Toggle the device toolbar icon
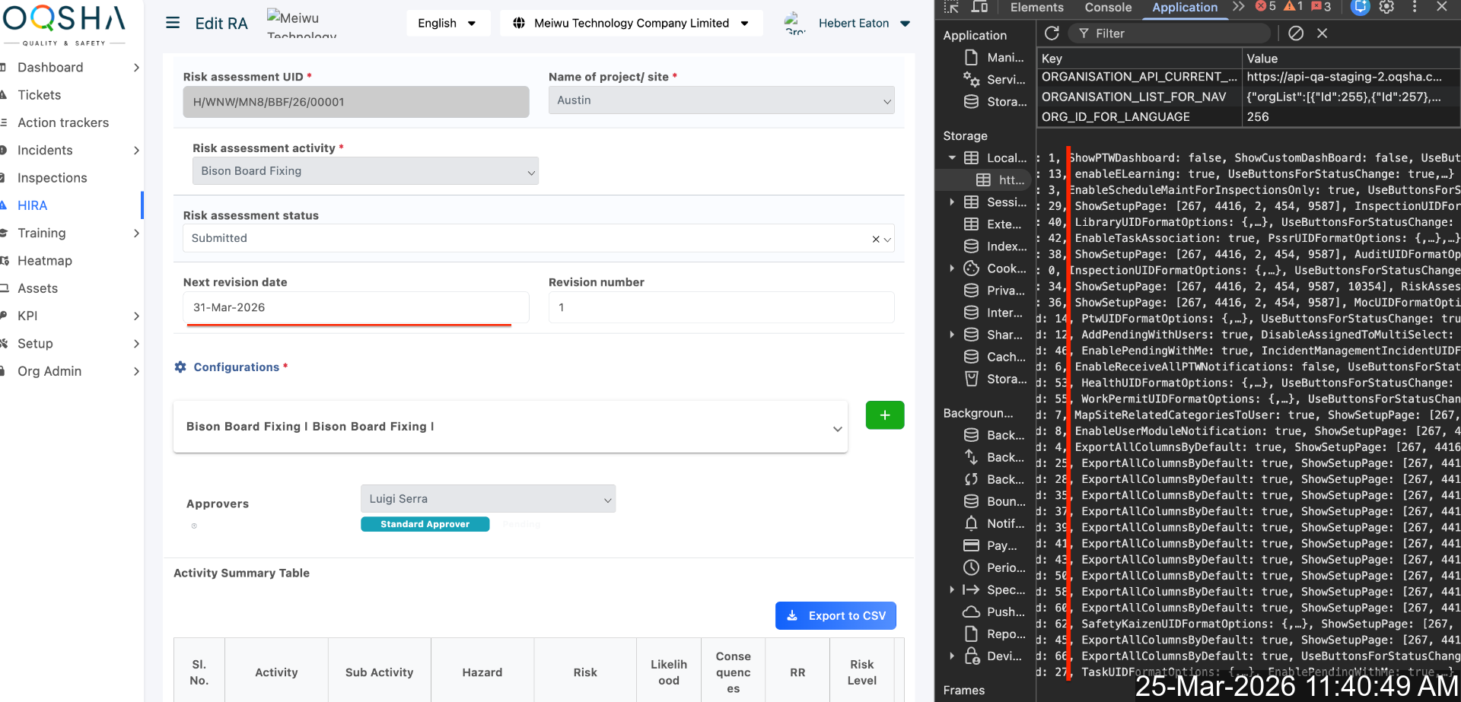 click(980, 7)
